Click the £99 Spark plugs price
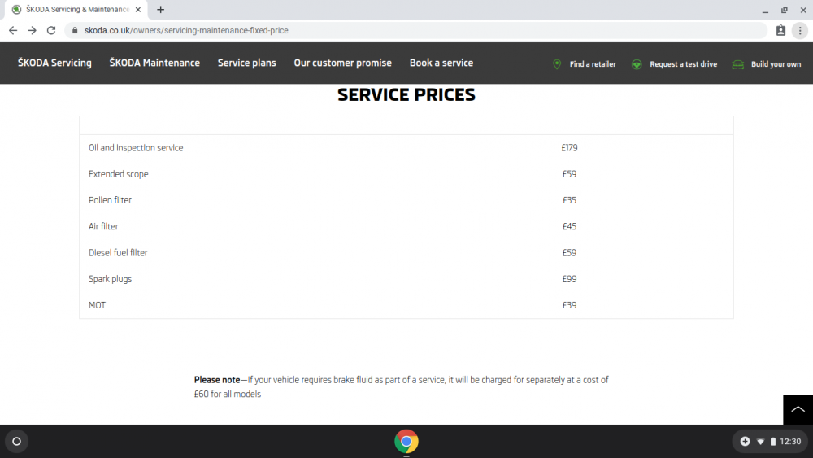813x458 pixels. click(x=569, y=279)
